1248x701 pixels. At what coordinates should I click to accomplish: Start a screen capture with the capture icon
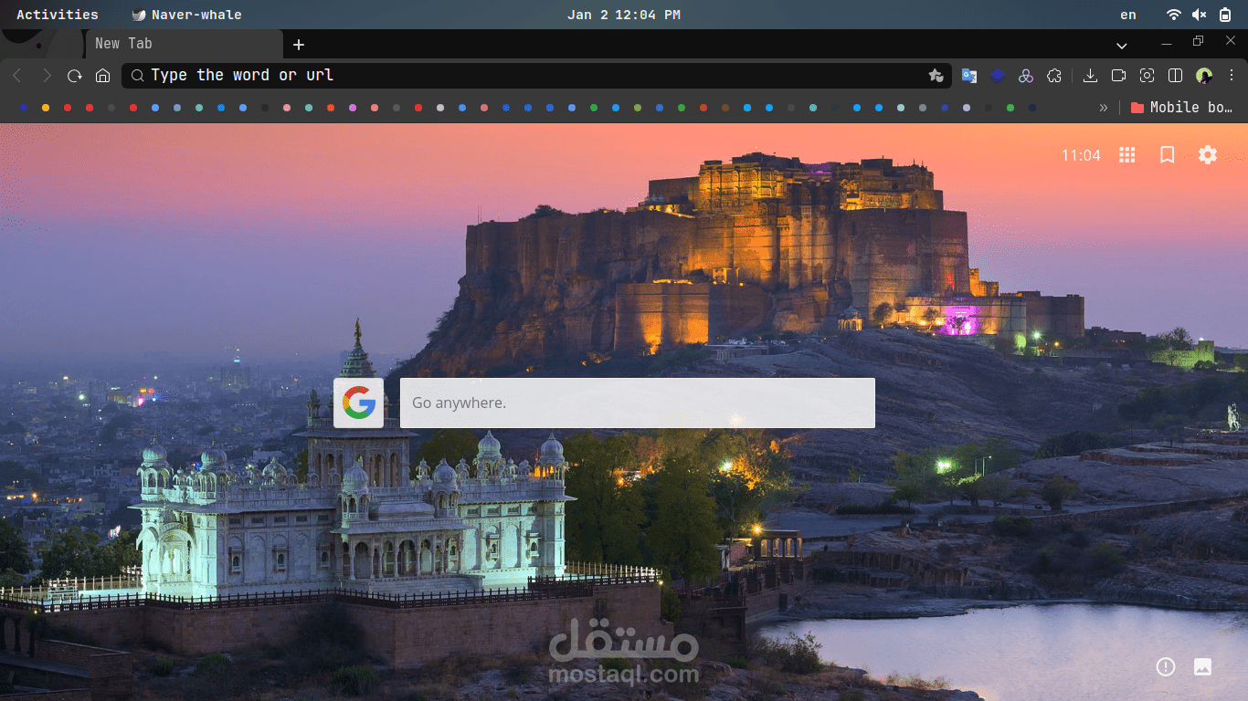tap(1147, 75)
